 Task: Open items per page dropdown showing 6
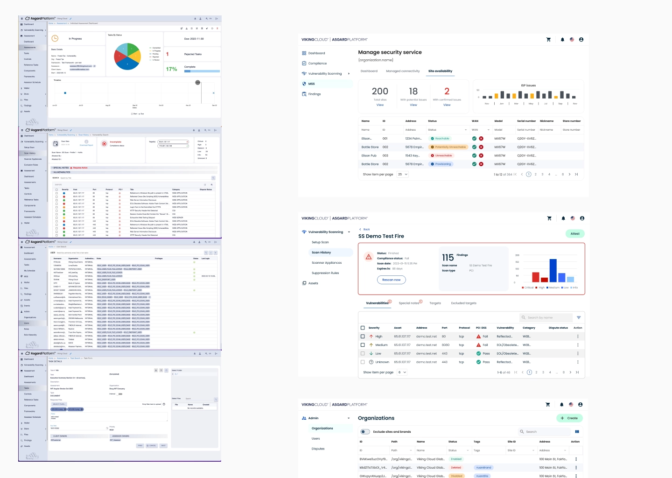402,372
